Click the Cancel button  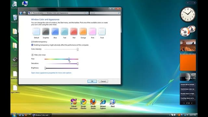pyautogui.click(x=103, y=81)
